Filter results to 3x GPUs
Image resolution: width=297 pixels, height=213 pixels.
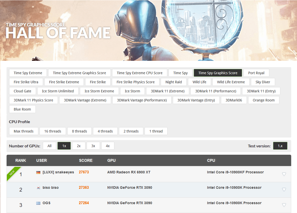tap(93, 146)
